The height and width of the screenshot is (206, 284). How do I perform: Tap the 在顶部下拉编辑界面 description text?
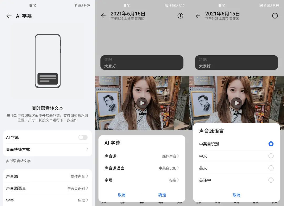(47, 117)
